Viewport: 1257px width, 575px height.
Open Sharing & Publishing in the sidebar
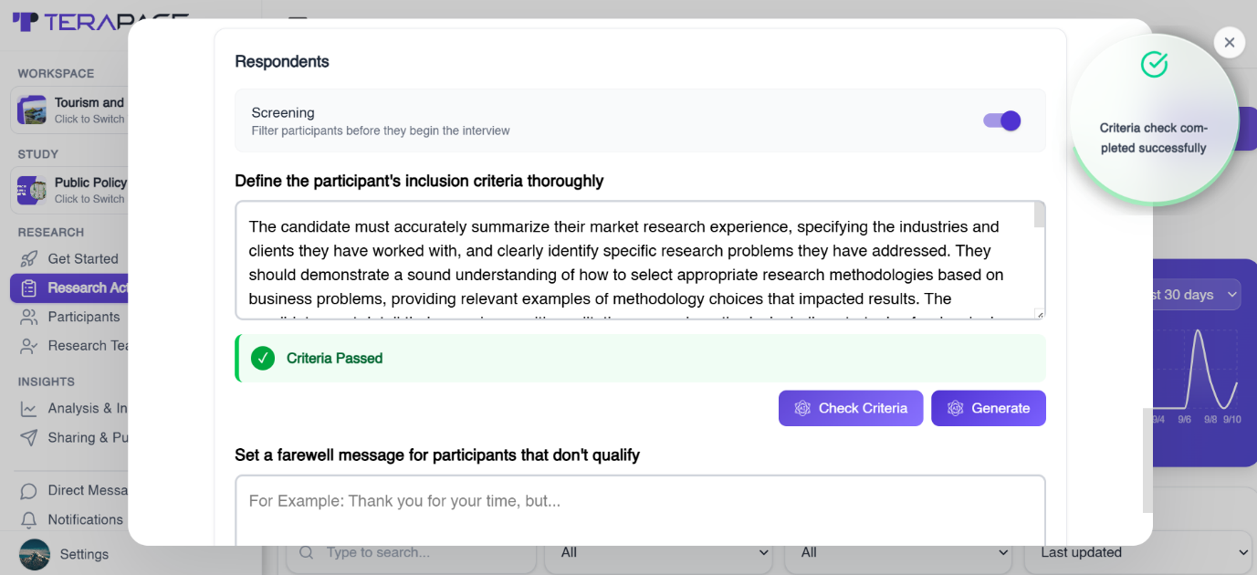(69, 437)
